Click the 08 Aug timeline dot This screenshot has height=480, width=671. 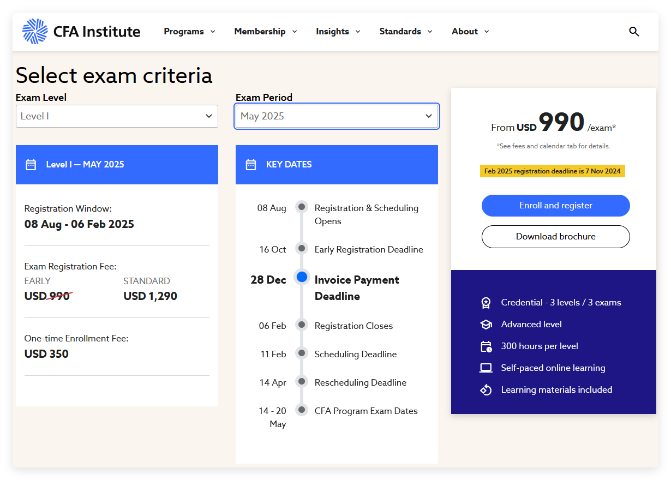point(302,207)
